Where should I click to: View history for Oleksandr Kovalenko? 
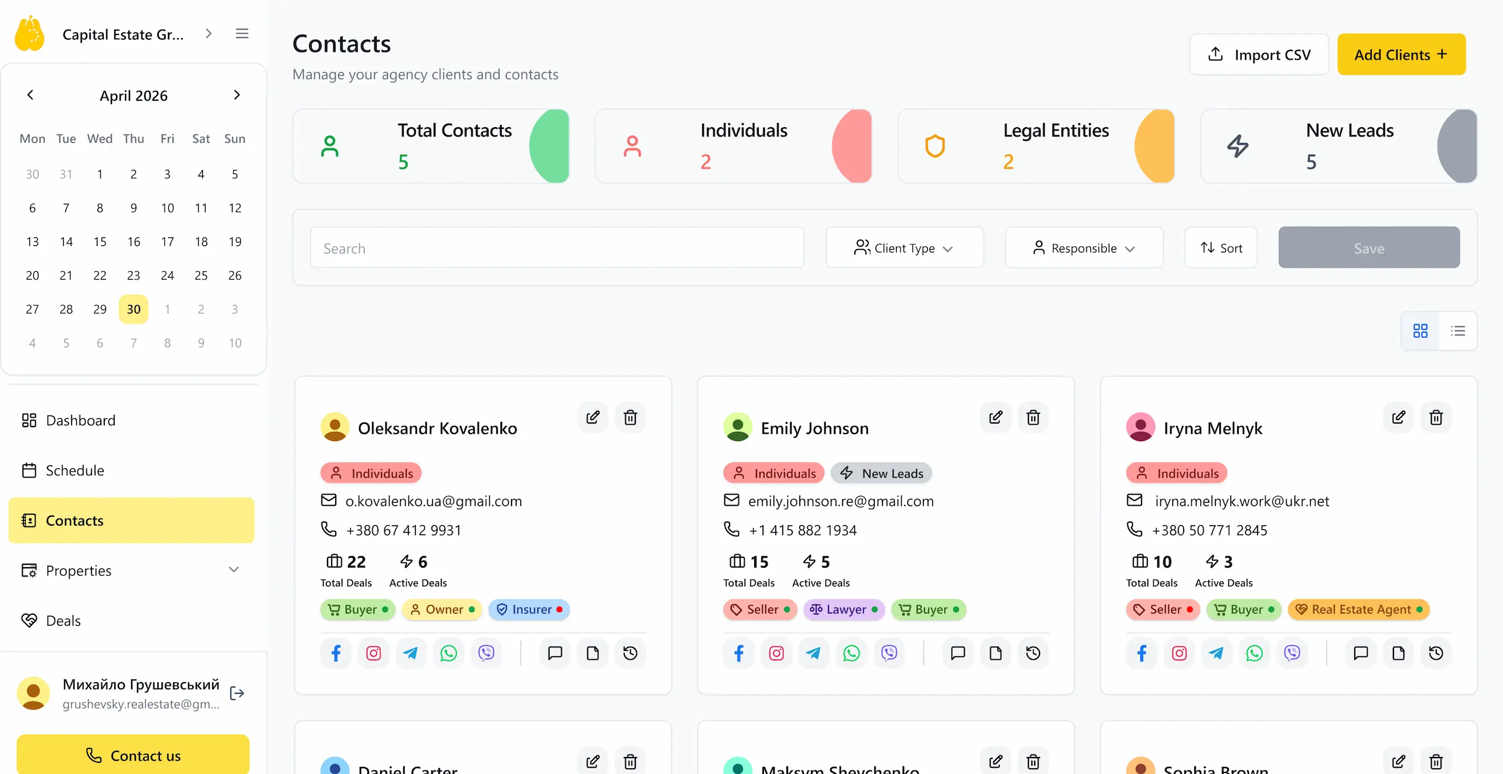click(x=630, y=653)
